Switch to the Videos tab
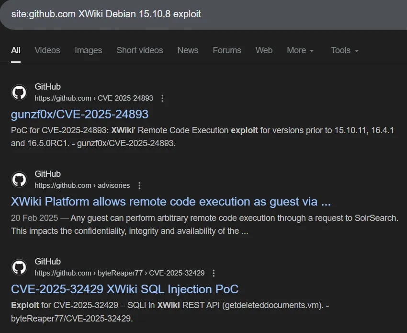Image resolution: width=407 pixels, height=333 pixels. coord(47,50)
